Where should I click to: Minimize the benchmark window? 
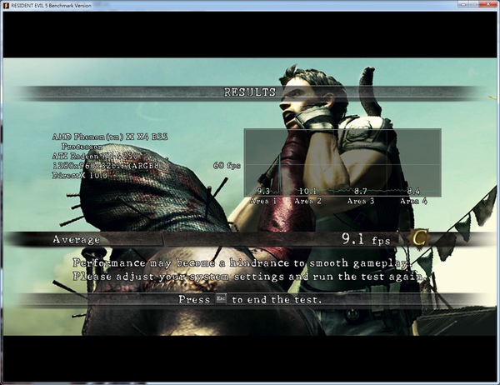tap(462, 4)
